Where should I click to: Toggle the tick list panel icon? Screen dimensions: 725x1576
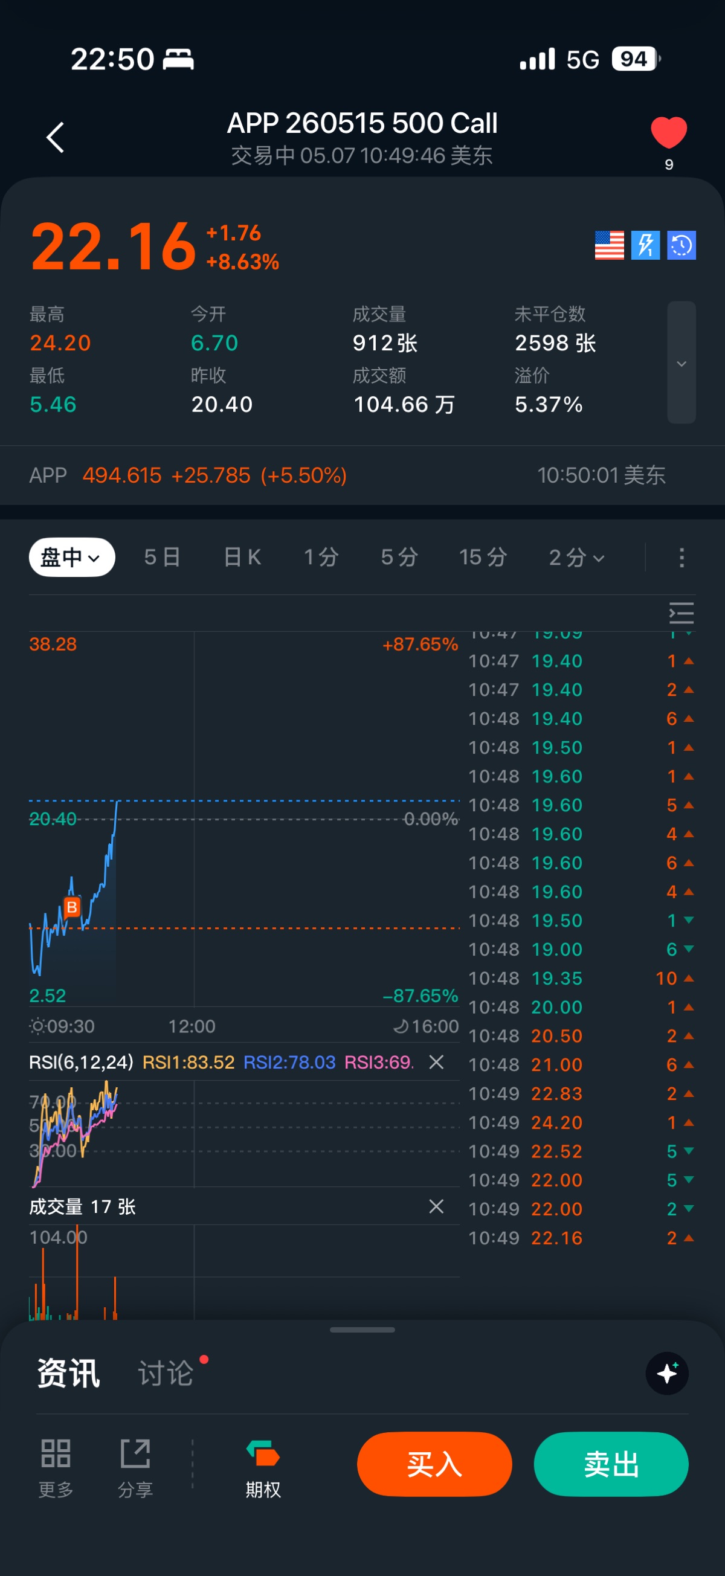coord(681,613)
